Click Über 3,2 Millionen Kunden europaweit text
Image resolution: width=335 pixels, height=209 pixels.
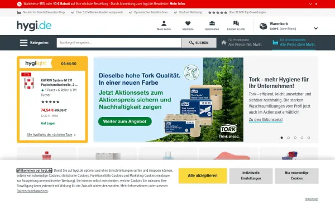99,12
